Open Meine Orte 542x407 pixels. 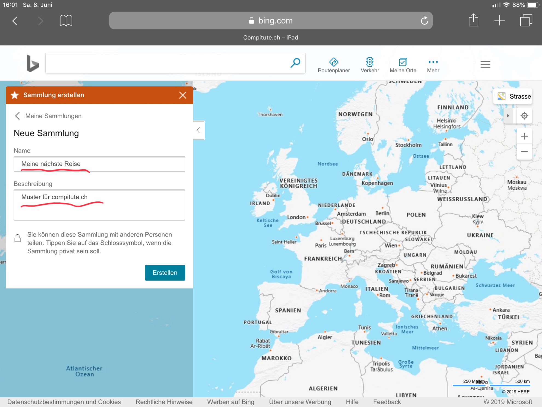pyautogui.click(x=403, y=64)
